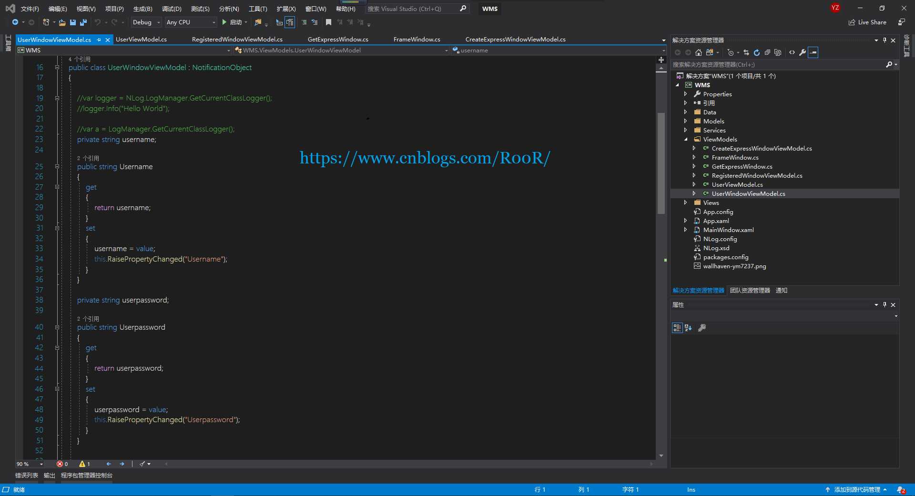
Task: Collapse the comment block outline at line 19
Action: (x=57, y=98)
